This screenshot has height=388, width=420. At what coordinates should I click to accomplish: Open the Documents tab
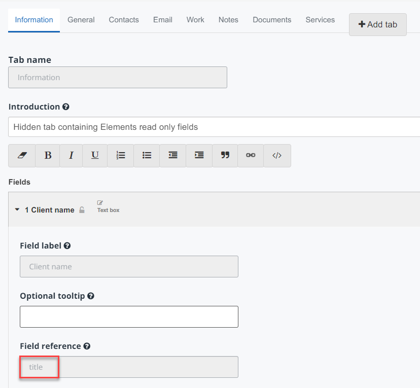tap(272, 20)
